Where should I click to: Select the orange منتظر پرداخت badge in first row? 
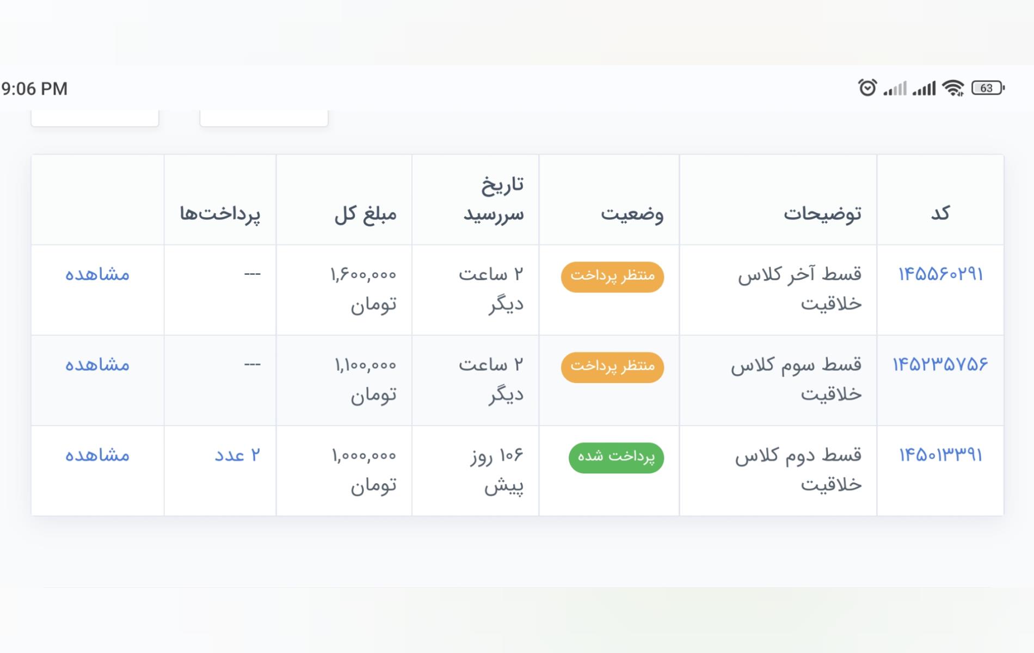click(612, 277)
